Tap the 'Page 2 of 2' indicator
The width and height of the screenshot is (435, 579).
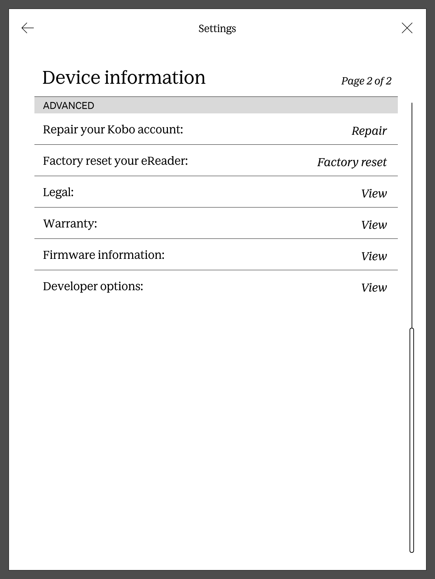pyautogui.click(x=366, y=81)
